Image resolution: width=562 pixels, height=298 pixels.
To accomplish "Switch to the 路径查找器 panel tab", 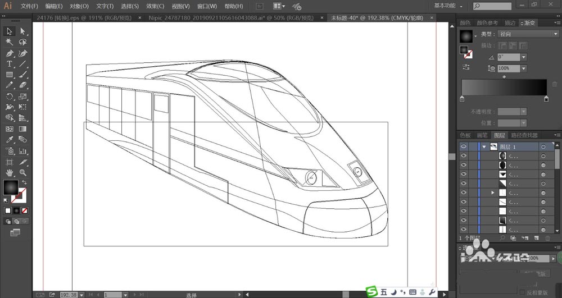I will 524,135.
